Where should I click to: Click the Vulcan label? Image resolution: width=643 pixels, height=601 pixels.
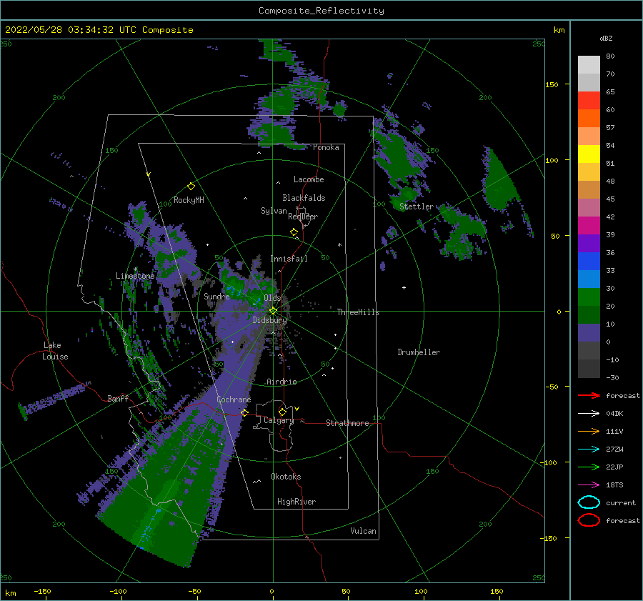[x=363, y=531]
